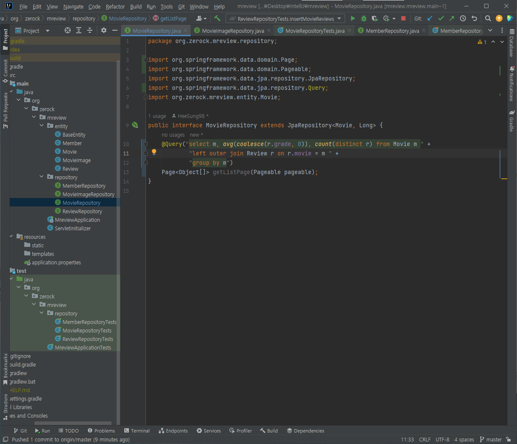Run the current configuration with green play icon
Viewport: 517px width, 444px height.
click(x=353, y=18)
